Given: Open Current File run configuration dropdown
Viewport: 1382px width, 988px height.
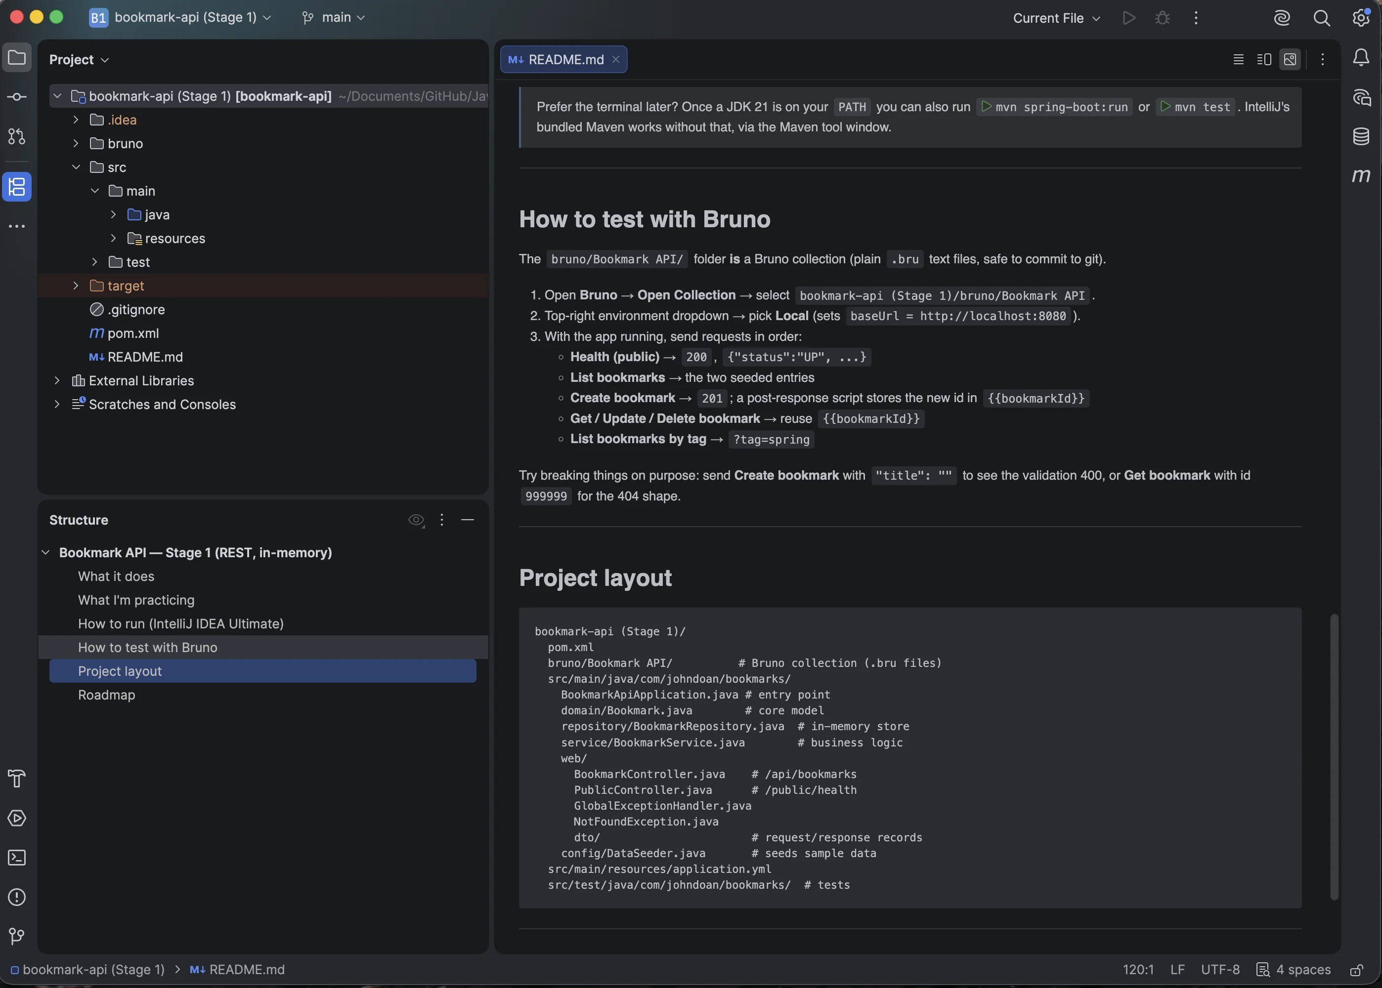Looking at the screenshot, I should (1056, 18).
